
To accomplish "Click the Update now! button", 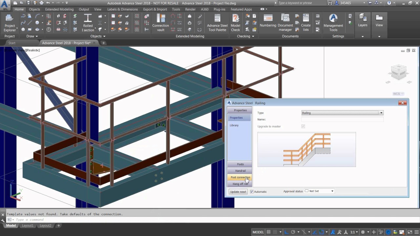I will click(238, 191).
